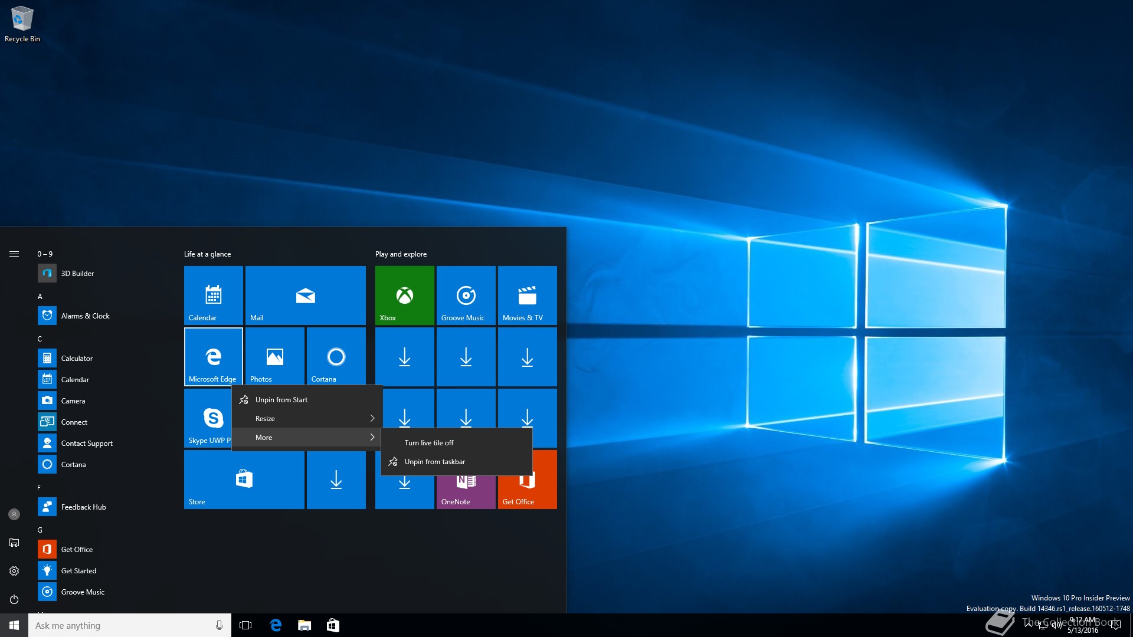Select Unpin from Start in context menu
Image resolution: width=1133 pixels, height=637 pixels.
tap(307, 400)
